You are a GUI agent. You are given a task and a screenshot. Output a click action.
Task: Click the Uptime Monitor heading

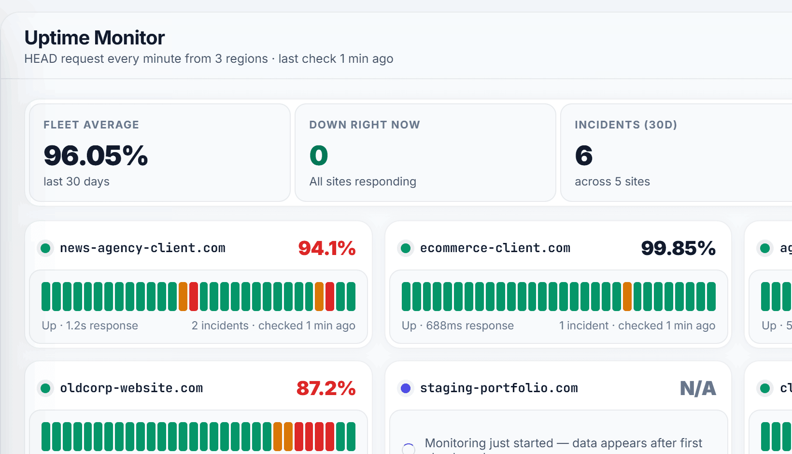[95, 38]
